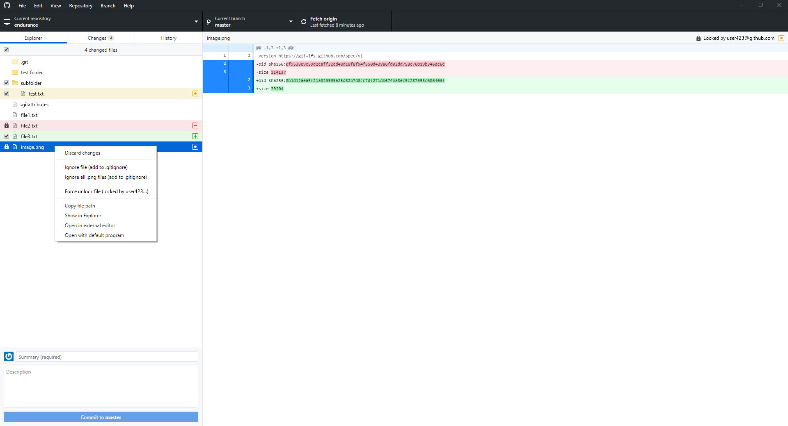Click the Commit to master button
The height and width of the screenshot is (426, 788).
point(101,417)
